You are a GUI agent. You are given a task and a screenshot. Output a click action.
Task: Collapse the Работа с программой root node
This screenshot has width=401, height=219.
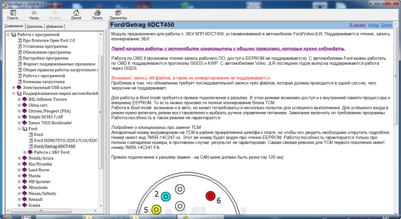click(x=8, y=34)
